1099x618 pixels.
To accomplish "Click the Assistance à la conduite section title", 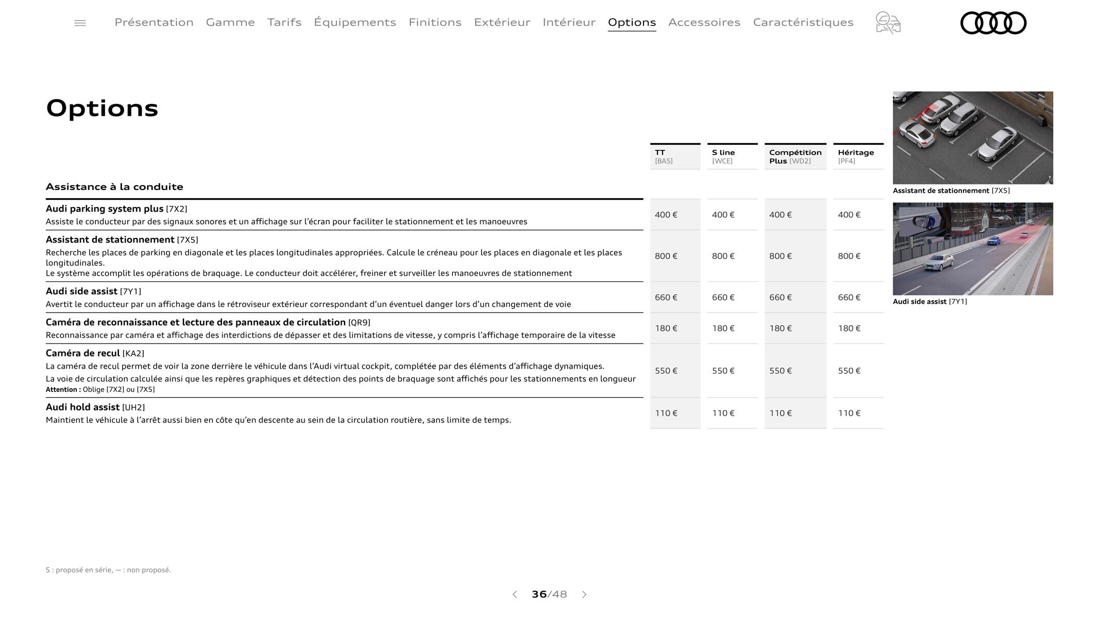I will 114,187.
